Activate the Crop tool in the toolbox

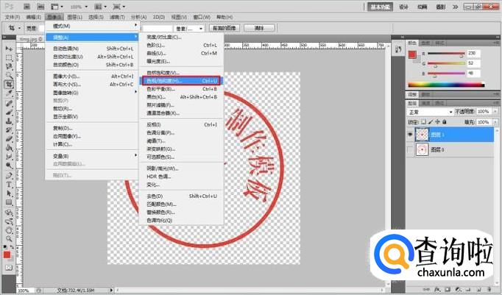click(x=8, y=85)
